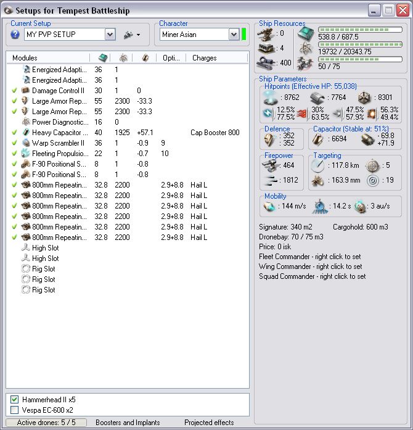The height and width of the screenshot is (430, 413).
Task: Click the EM resistance icon
Action: tap(268, 114)
